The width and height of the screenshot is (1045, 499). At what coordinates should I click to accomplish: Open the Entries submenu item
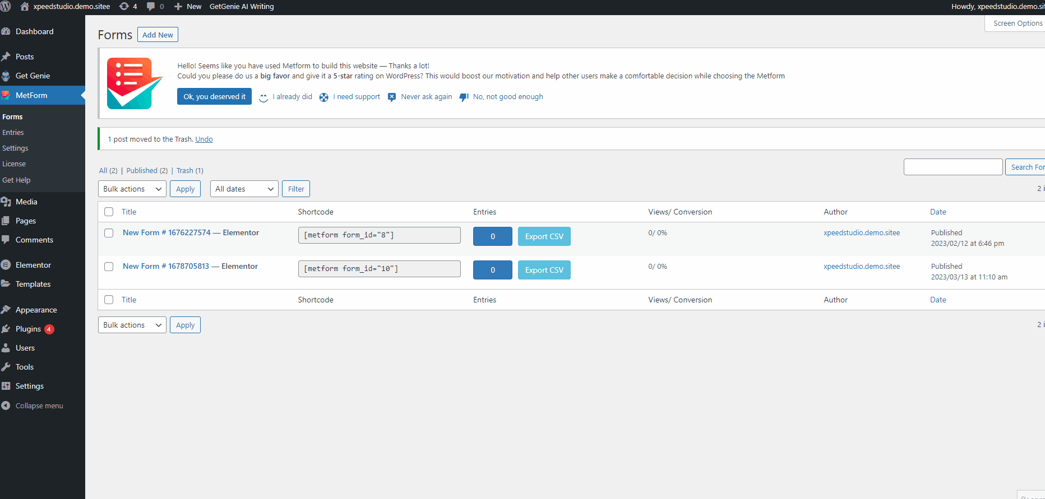(13, 132)
